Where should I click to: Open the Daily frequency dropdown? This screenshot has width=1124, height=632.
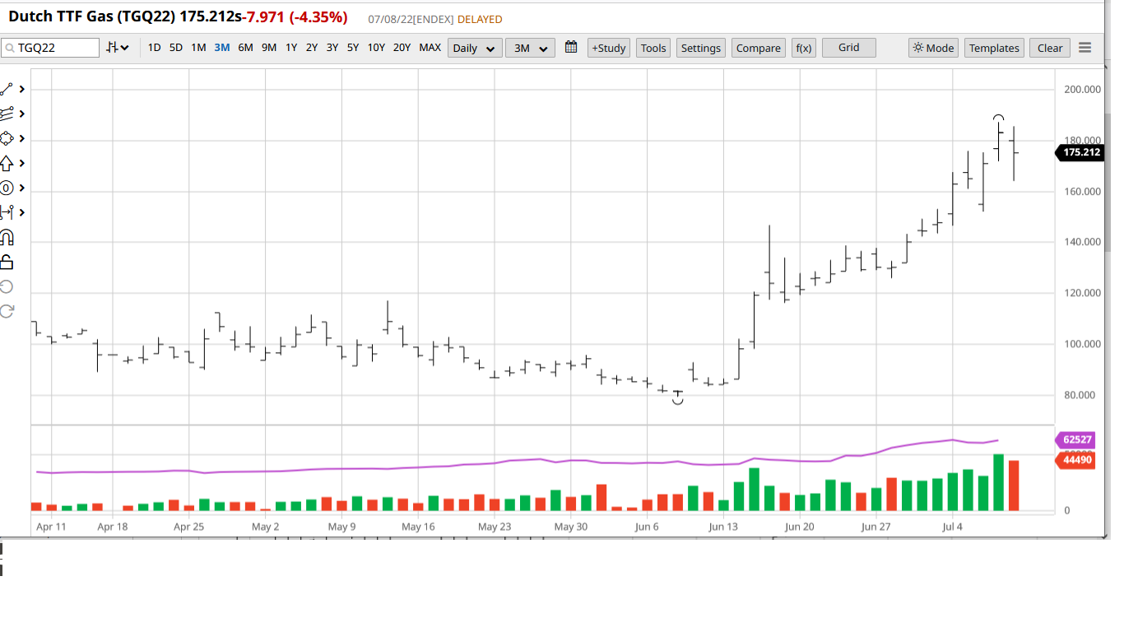[x=475, y=48]
